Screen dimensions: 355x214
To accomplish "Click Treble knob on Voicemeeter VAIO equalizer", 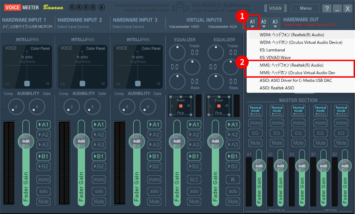I will coord(177,52).
